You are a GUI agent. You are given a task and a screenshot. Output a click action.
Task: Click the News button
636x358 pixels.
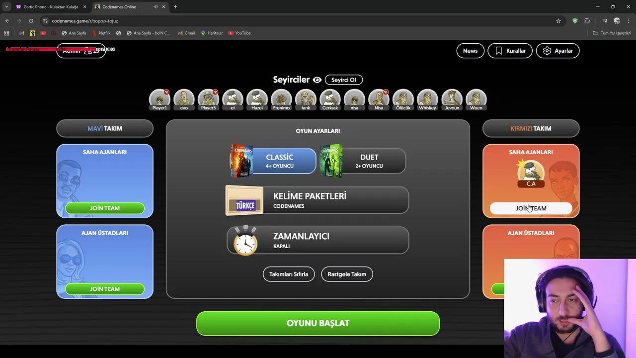click(470, 51)
